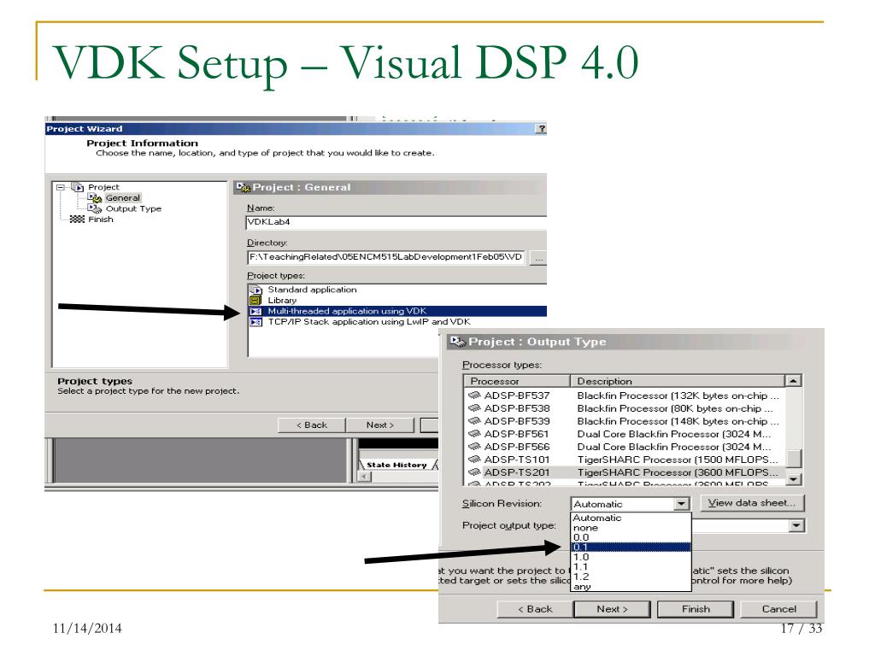
Task: Click the Name field containing VDKLab4
Action: pos(396,222)
